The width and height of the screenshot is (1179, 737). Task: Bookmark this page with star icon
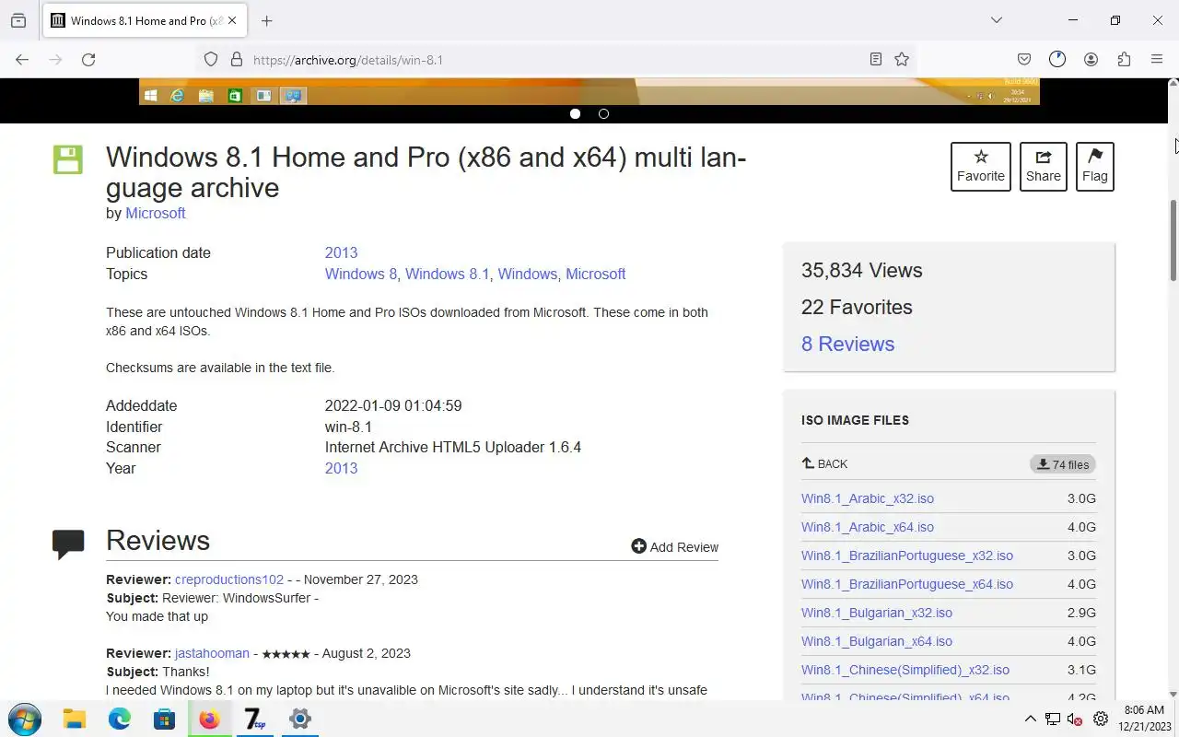[902, 60]
